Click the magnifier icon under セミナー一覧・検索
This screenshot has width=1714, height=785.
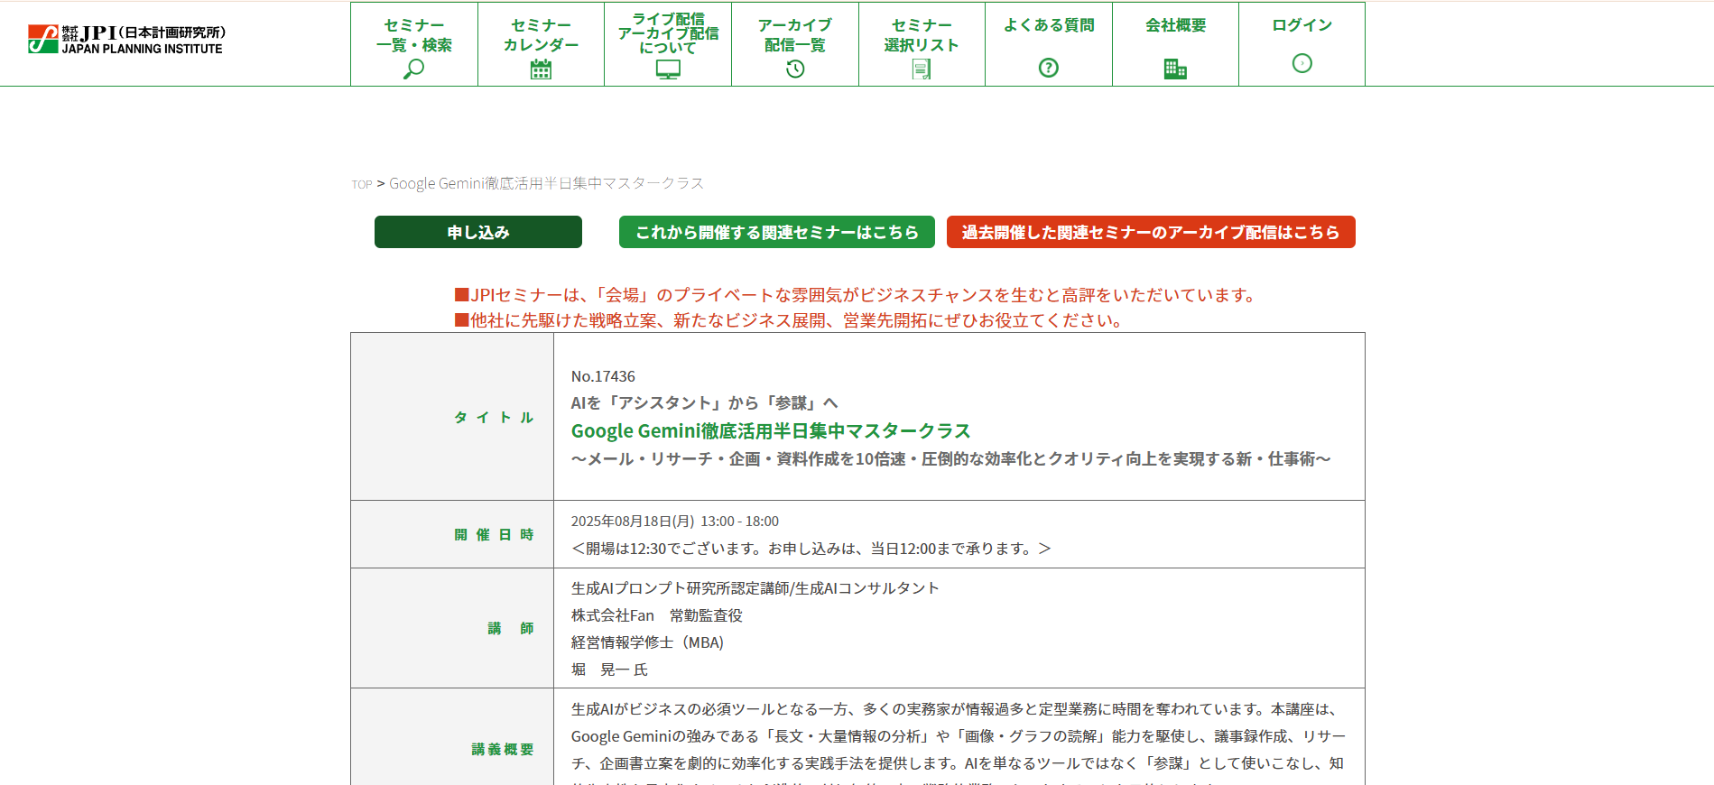click(x=413, y=69)
